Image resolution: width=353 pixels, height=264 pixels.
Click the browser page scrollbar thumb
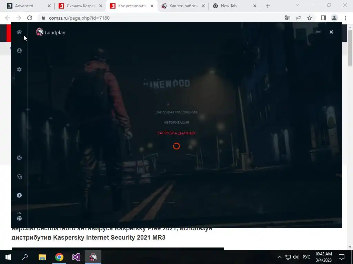[x=350, y=48]
